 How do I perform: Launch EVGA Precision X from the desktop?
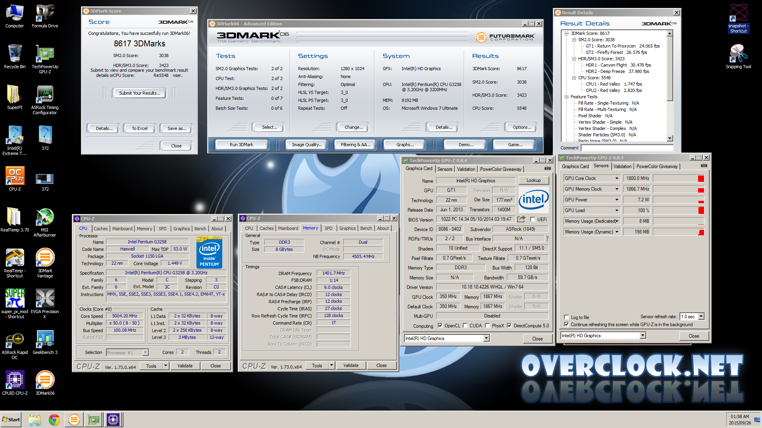(45, 304)
